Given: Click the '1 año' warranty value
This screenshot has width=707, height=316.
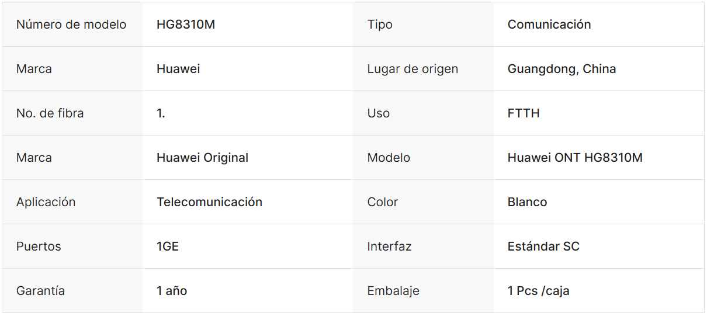Looking at the screenshot, I should pos(172,291).
